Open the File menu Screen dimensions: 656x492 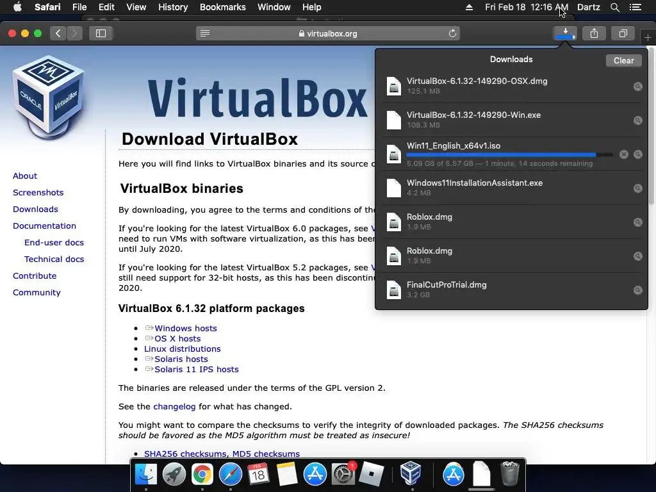click(x=79, y=7)
